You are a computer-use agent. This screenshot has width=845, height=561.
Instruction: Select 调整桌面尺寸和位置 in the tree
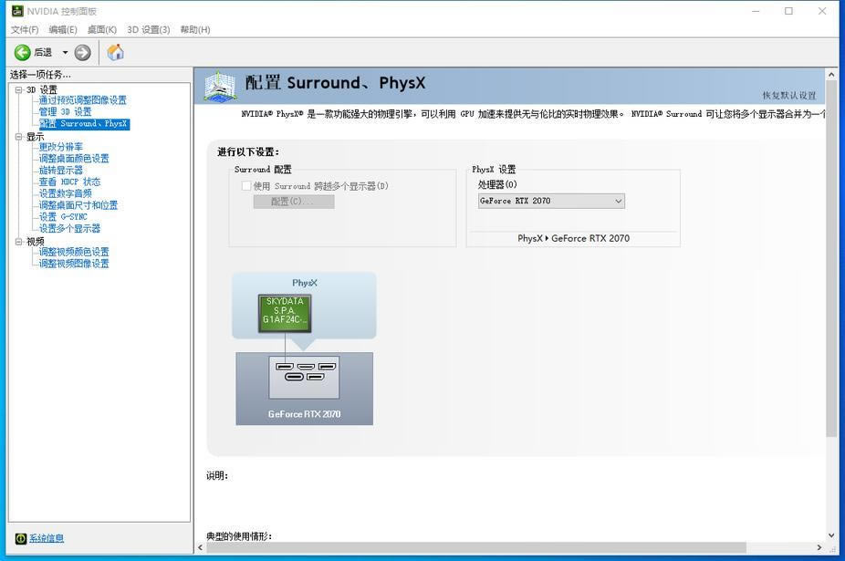[78, 205]
